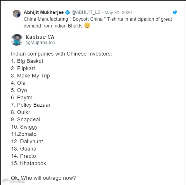This screenshot has height=185, width=186.
Task: Click list item 6. Paytm
Action: tap(22, 98)
